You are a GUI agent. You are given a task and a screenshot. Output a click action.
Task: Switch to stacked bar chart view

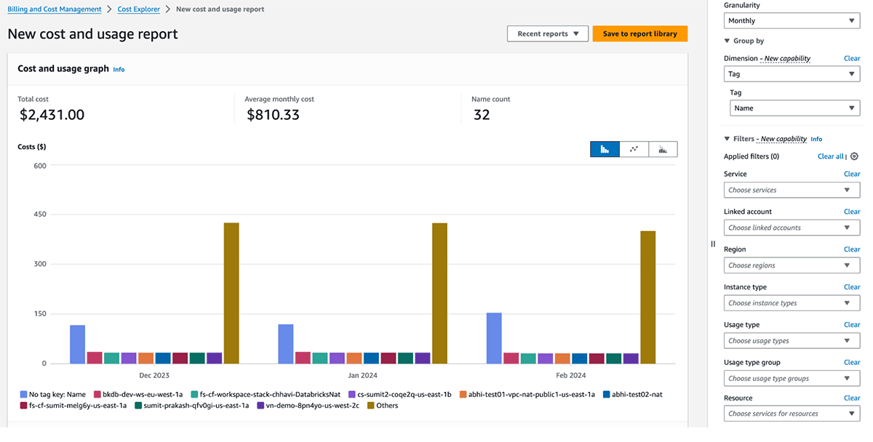(663, 149)
